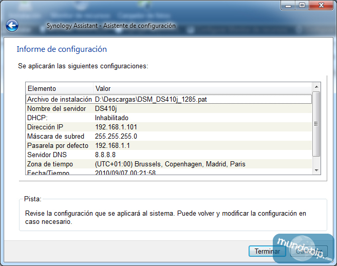Select the Máscara de subred row
The image size is (337, 266).
pos(168,136)
